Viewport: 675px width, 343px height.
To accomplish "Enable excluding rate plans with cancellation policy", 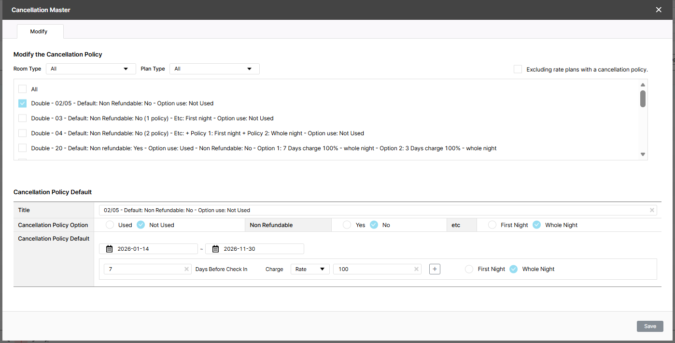I will click(518, 69).
